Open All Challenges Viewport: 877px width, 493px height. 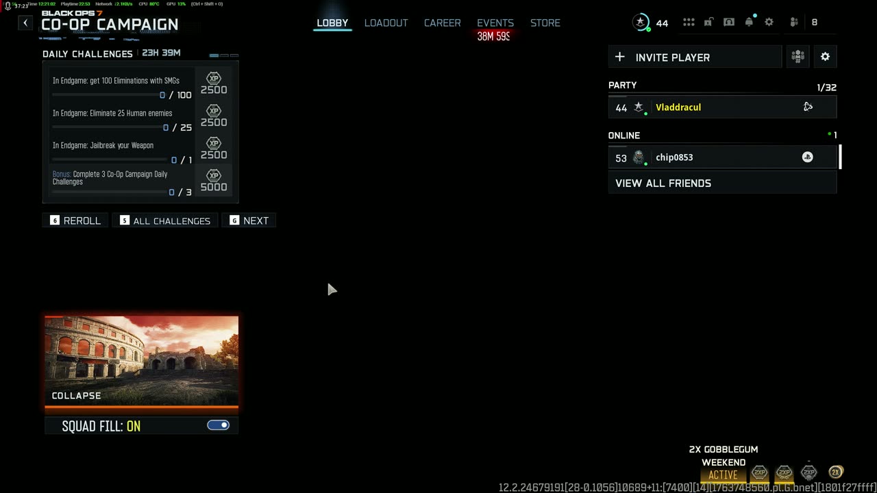click(x=165, y=220)
